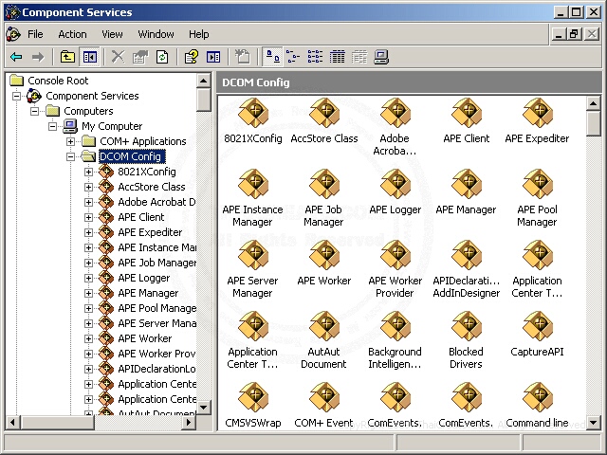Select APE Expediter in the tree
Screen dimensions: 607x455
point(150,232)
